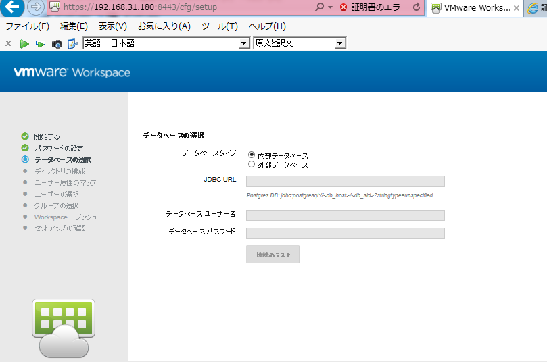
Task: Select the 内部データベース radio button
Action: click(x=252, y=155)
